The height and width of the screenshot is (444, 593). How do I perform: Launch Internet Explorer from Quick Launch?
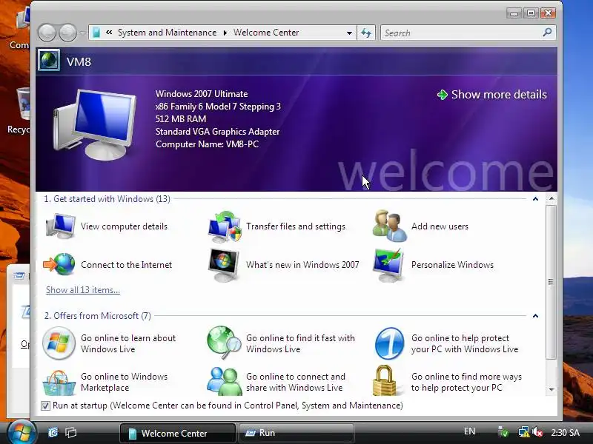[53, 432]
